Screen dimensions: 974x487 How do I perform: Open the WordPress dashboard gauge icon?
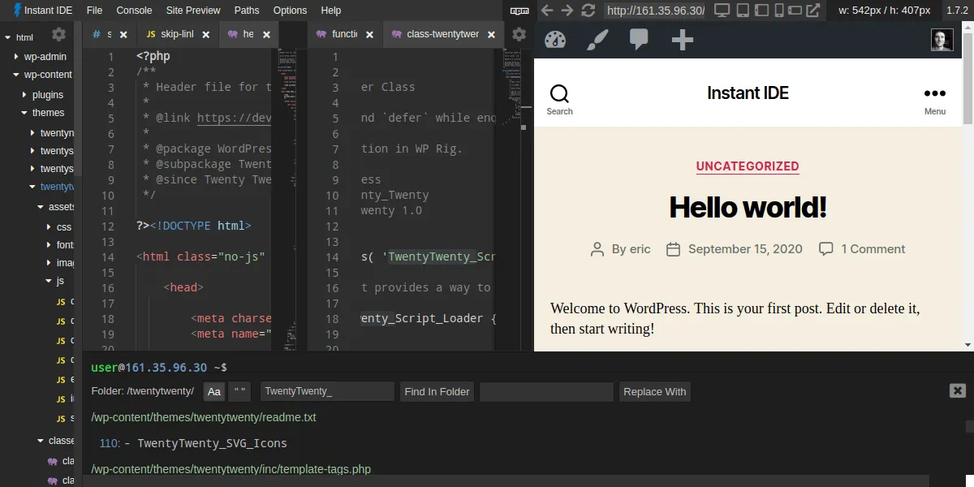click(x=555, y=40)
